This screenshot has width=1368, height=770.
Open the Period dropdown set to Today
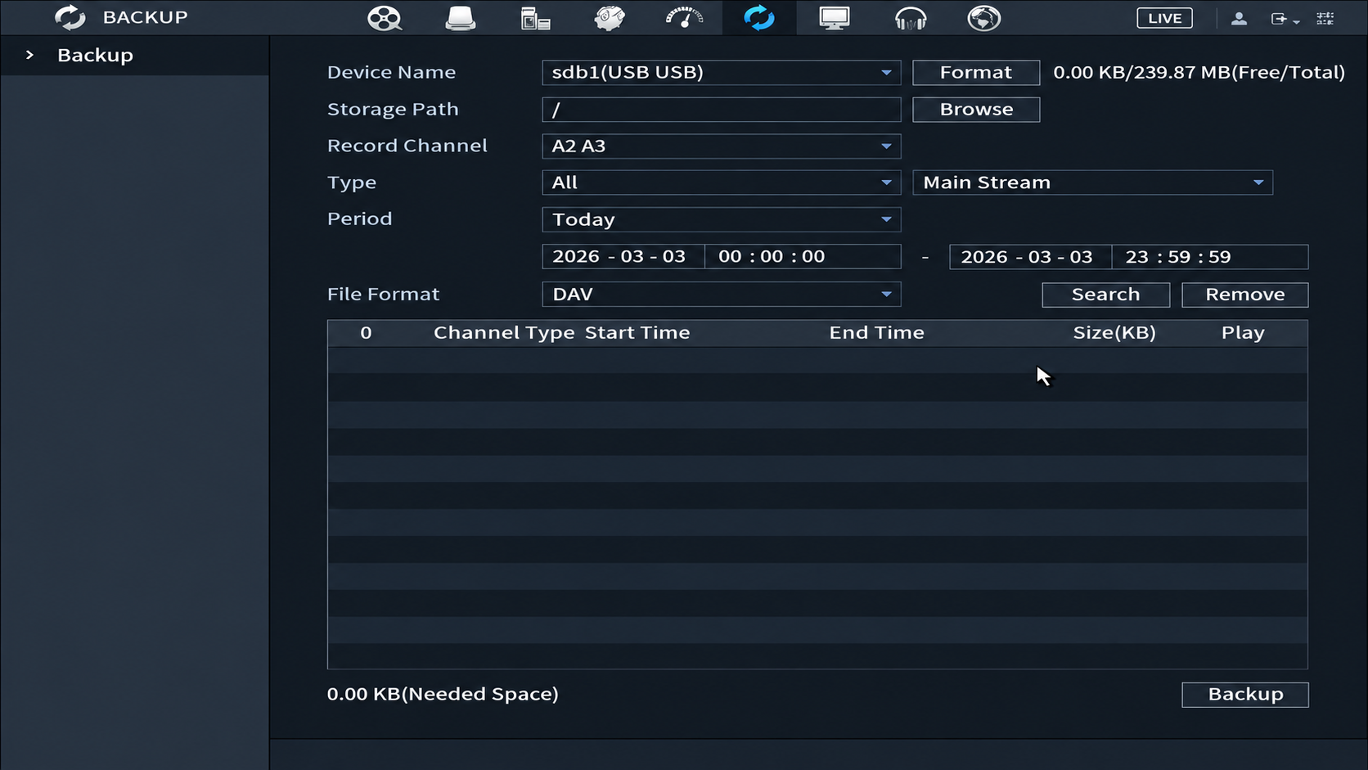point(721,219)
